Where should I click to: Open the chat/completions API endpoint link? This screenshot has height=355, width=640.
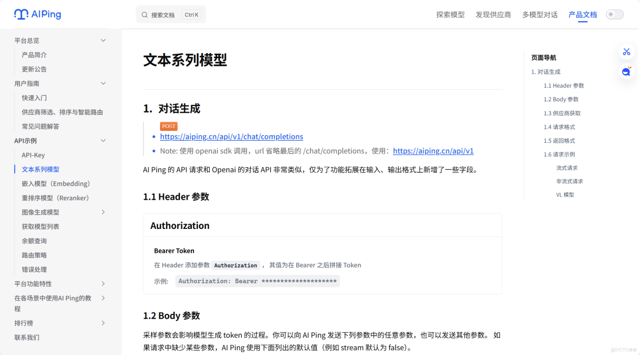pos(231,136)
